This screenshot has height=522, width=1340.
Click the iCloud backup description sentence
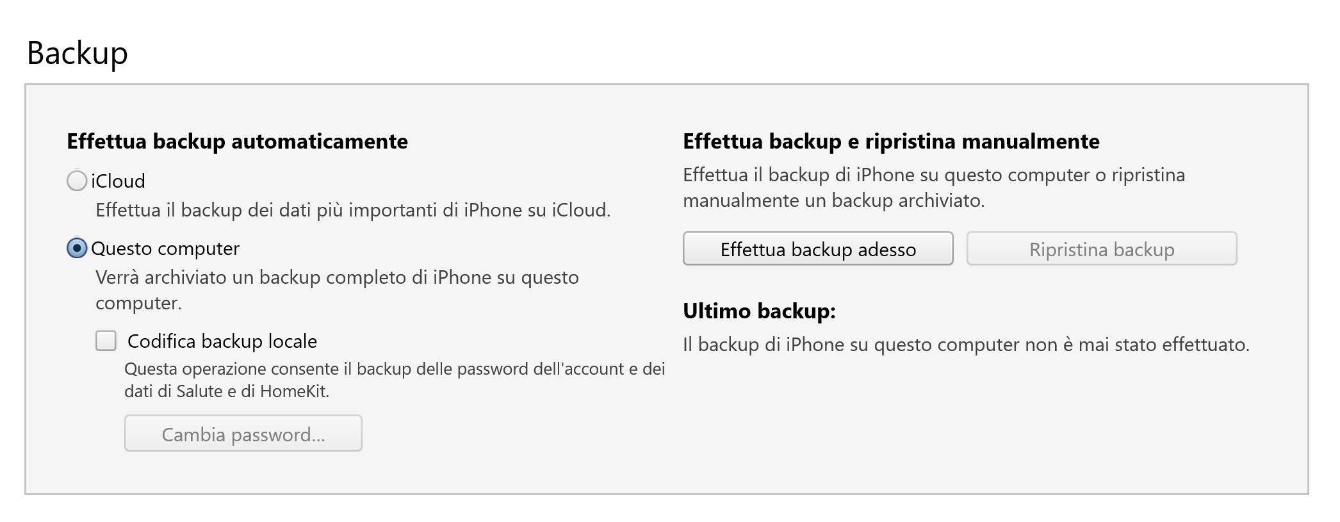click(353, 210)
